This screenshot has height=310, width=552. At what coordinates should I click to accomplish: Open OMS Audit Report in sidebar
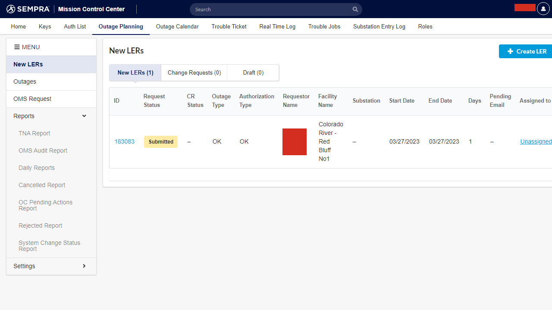tap(43, 150)
